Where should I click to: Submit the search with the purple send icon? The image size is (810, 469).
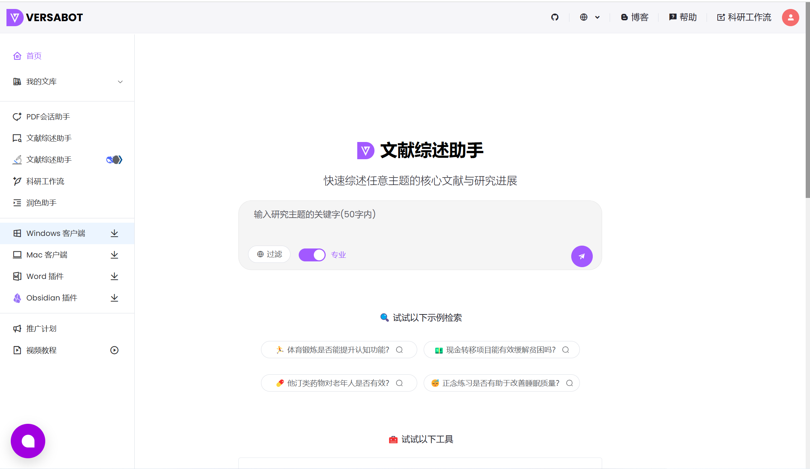pos(582,256)
